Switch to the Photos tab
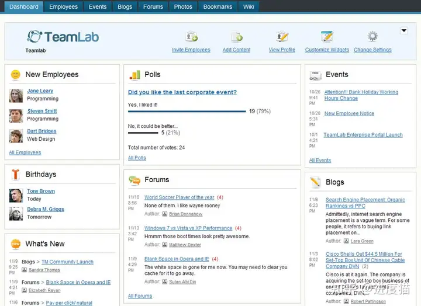 (x=183, y=6)
